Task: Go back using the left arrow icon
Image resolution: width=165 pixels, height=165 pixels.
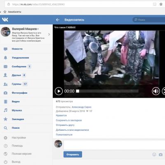Action: (x=58, y=20)
